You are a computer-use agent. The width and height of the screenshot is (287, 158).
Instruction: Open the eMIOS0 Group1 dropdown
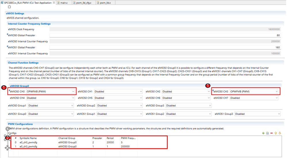(x=51, y=105)
